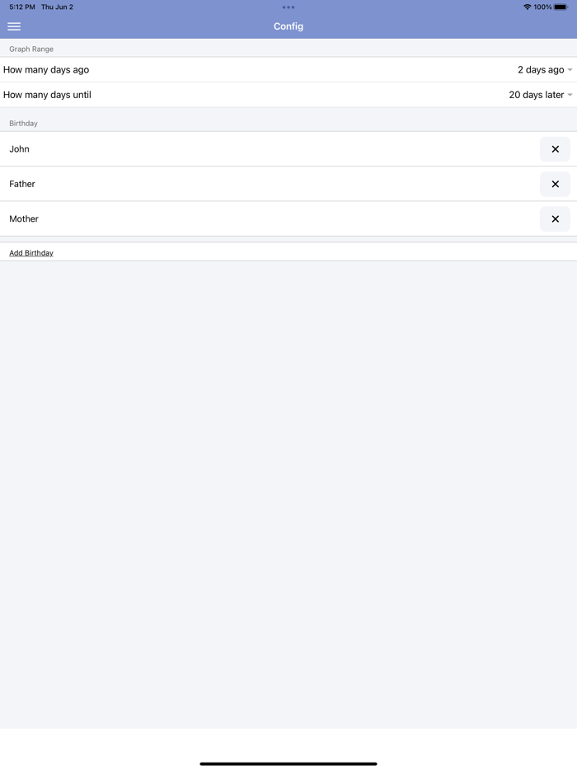This screenshot has height=770, width=577.
Task: Tap the Birthday section header
Action: click(22, 123)
